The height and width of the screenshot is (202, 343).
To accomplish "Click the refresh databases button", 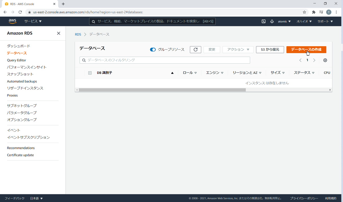I will point(196,50).
